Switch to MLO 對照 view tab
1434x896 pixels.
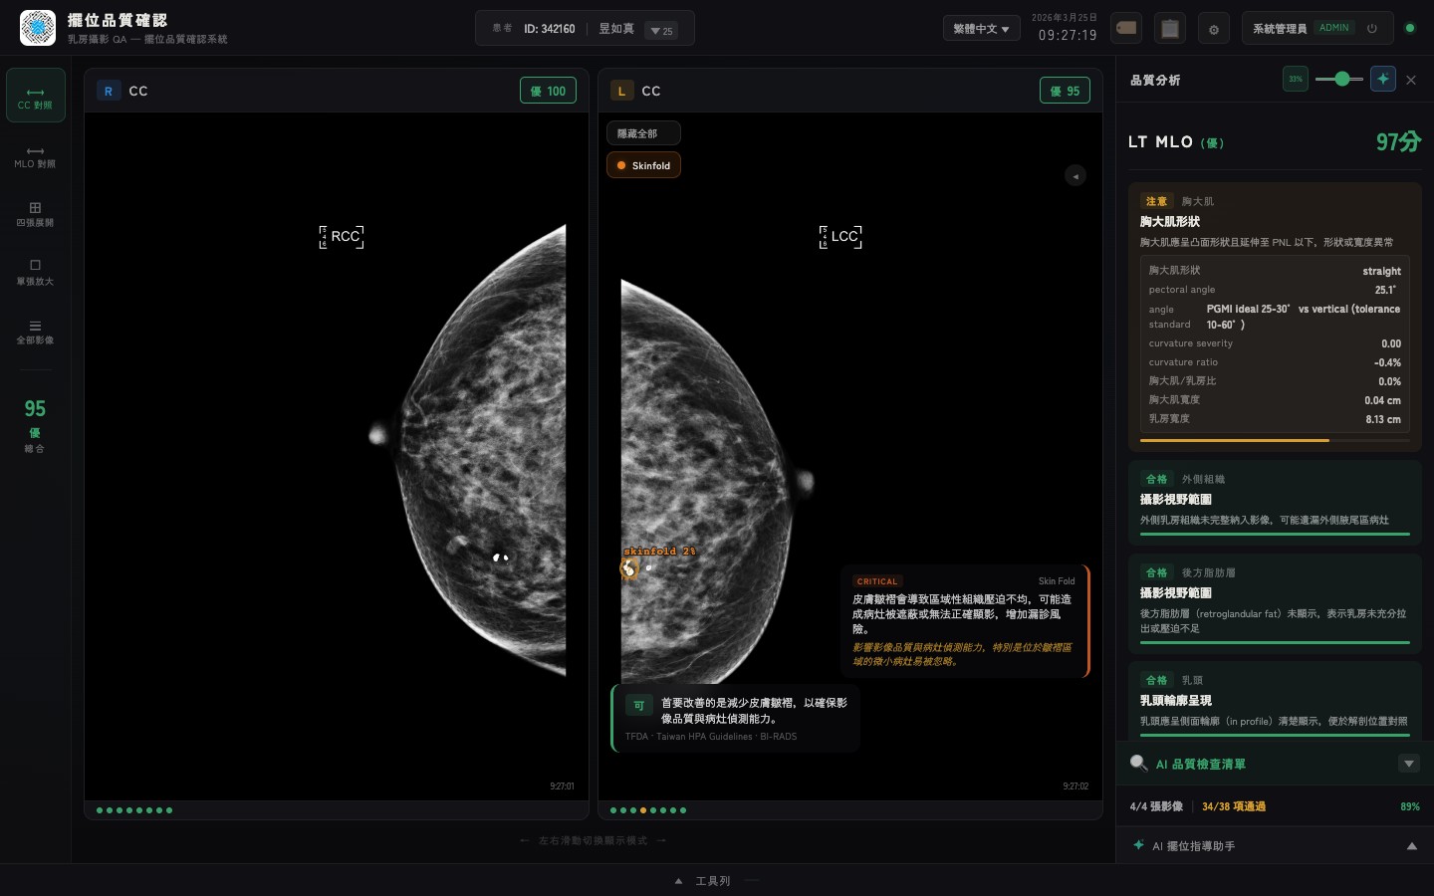point(35,155)
